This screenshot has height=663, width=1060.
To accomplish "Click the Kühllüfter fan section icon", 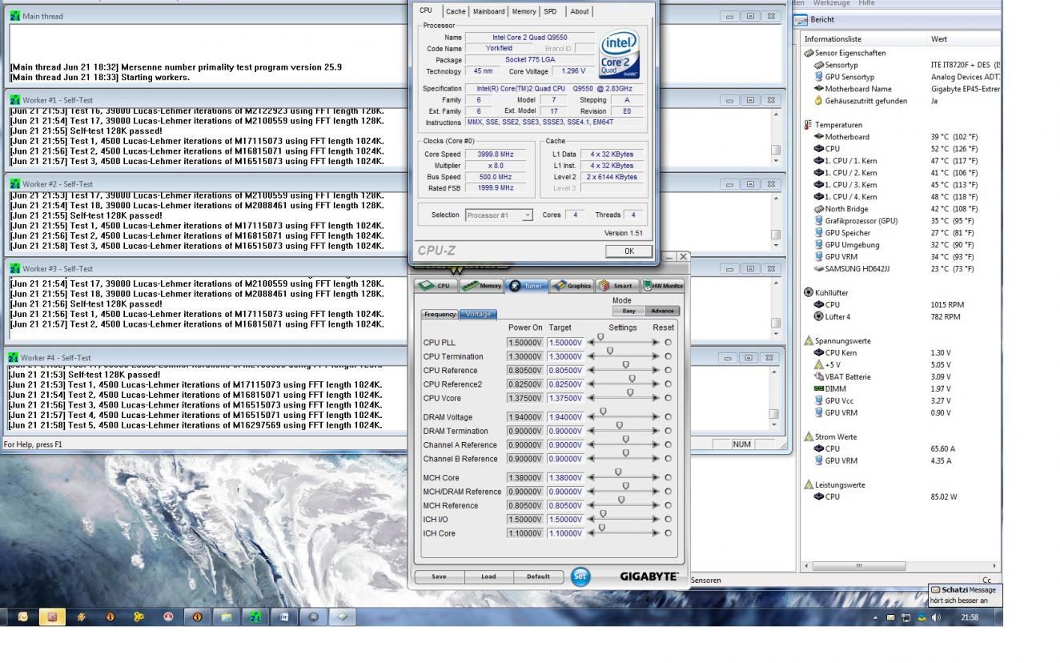I will point(809,292).
